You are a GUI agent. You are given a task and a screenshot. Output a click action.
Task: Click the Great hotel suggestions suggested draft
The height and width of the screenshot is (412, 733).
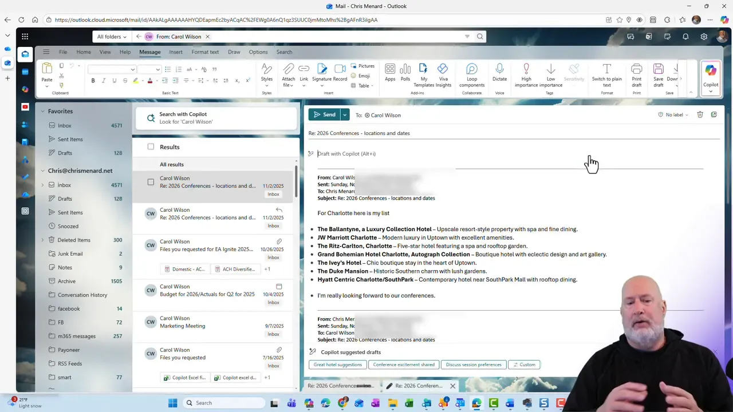[337, 365]
